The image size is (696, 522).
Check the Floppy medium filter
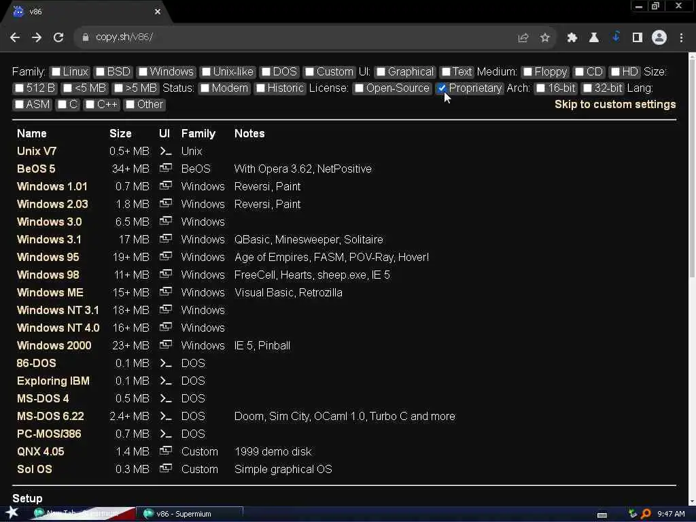point(527,72)
